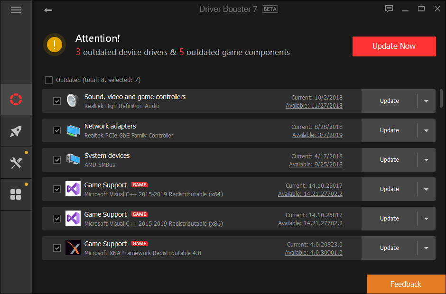Uncheck Realtek High Definition Audio
The width and height of the screenshot is (446, 294).
[57, 101]
